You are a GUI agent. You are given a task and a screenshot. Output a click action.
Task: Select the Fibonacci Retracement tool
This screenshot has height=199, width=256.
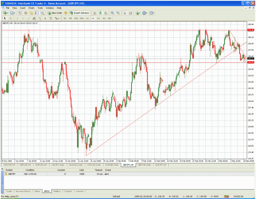[x=39, y=18]
